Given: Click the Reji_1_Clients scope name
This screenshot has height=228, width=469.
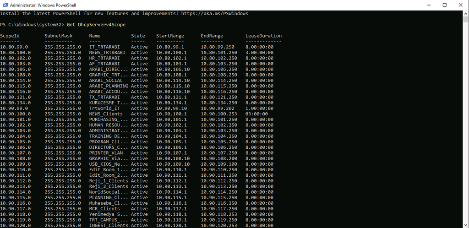Looking at the screenshot, I should click(109, 181).
